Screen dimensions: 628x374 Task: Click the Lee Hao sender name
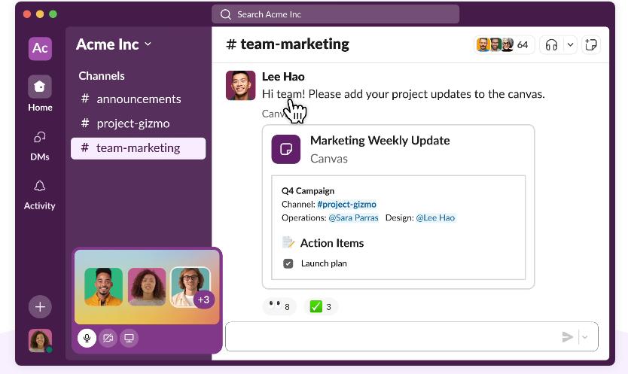pyautogui.click(x=283, y=77)
